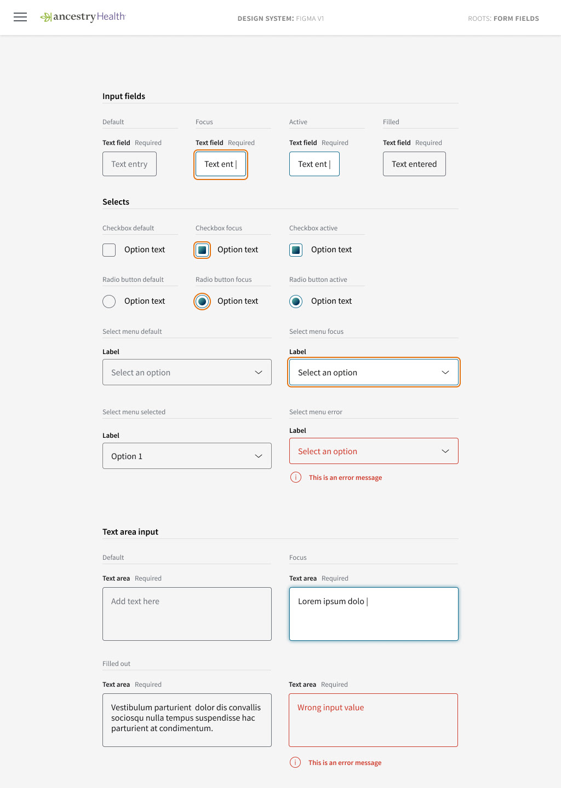
Task: Open the hamburger menu icon
Action: [x=20, y=17]
